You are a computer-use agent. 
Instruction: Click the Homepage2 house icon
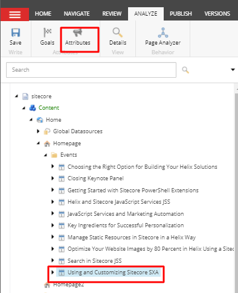tap(47, 285)
